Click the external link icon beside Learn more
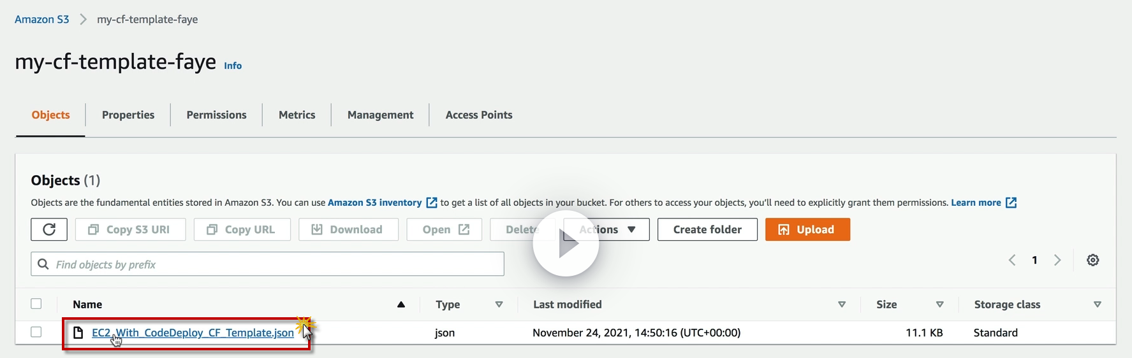This screenshot has height=358, width=1132. 1011,203
